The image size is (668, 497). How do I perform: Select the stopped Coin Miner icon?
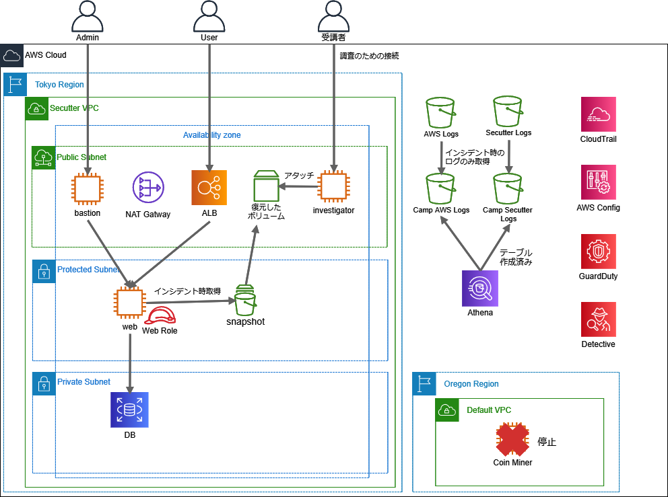point(512,440)
